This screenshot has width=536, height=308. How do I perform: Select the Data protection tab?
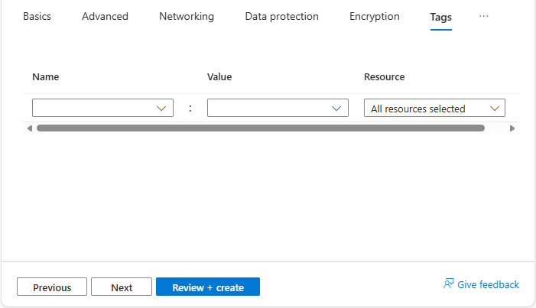point(281,16)
